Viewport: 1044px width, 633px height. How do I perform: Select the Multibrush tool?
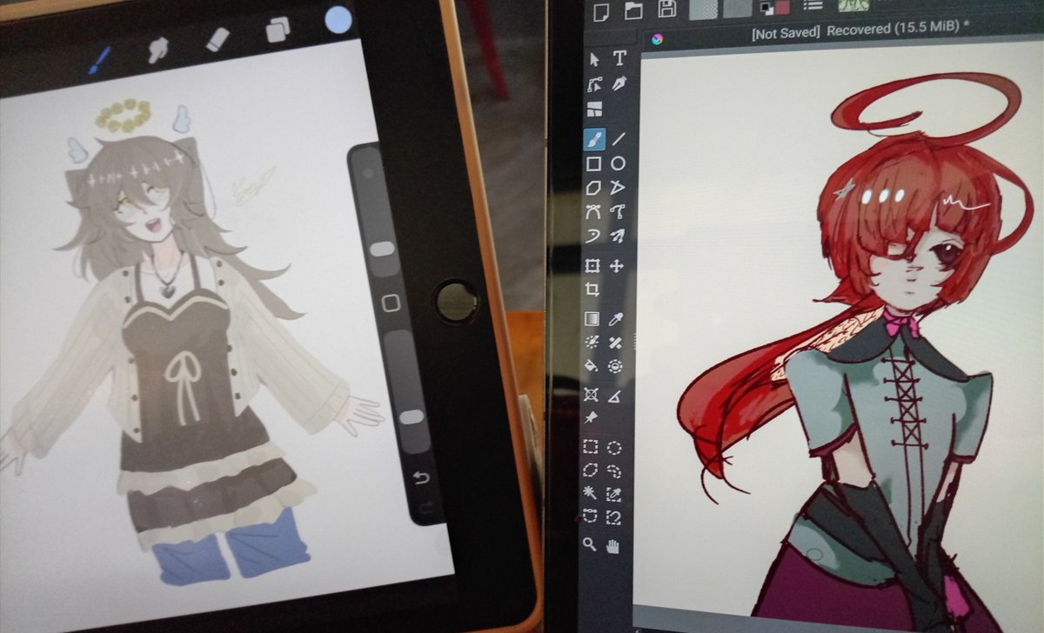(618, 236)
